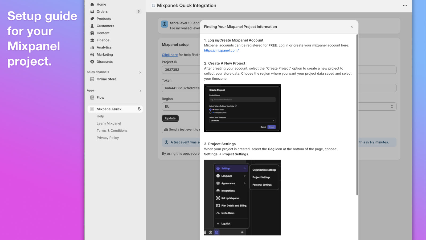Click the Marketing megaphone icon
The height and width of the screenshot is (240, 426).
click(92, 54)
